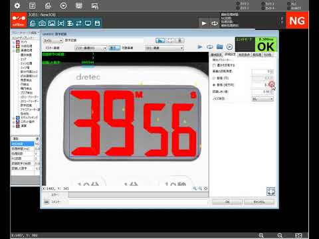Open the image settings icon in top bar
The image size is (319, 239).
pyautogui.click(x=95, y=6)
